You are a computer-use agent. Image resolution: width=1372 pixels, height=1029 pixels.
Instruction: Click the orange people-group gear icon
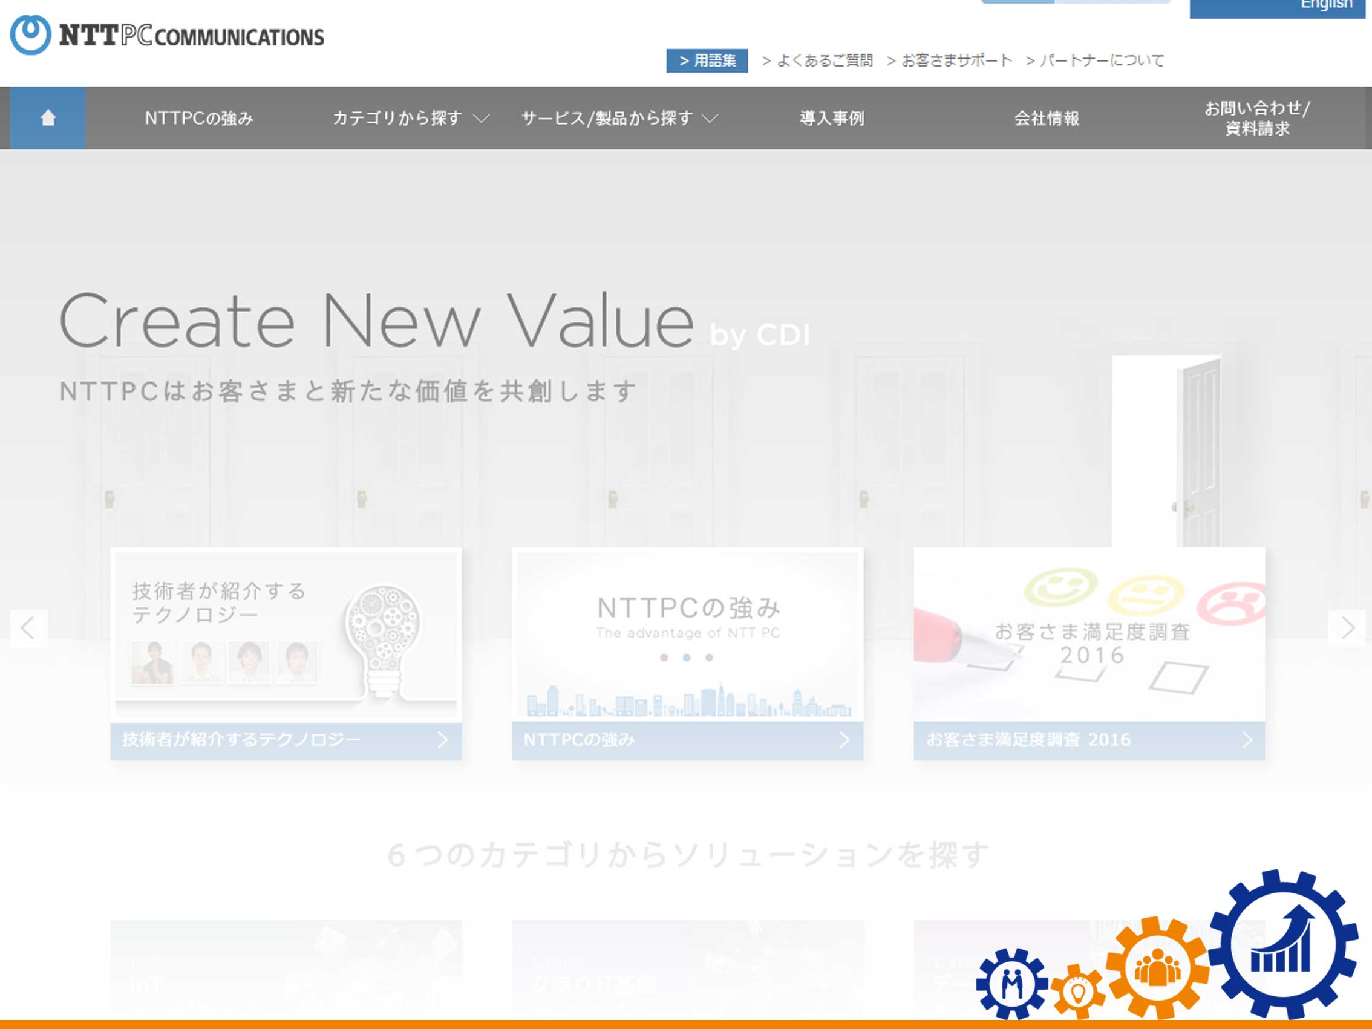click(x=1157, y=969)
